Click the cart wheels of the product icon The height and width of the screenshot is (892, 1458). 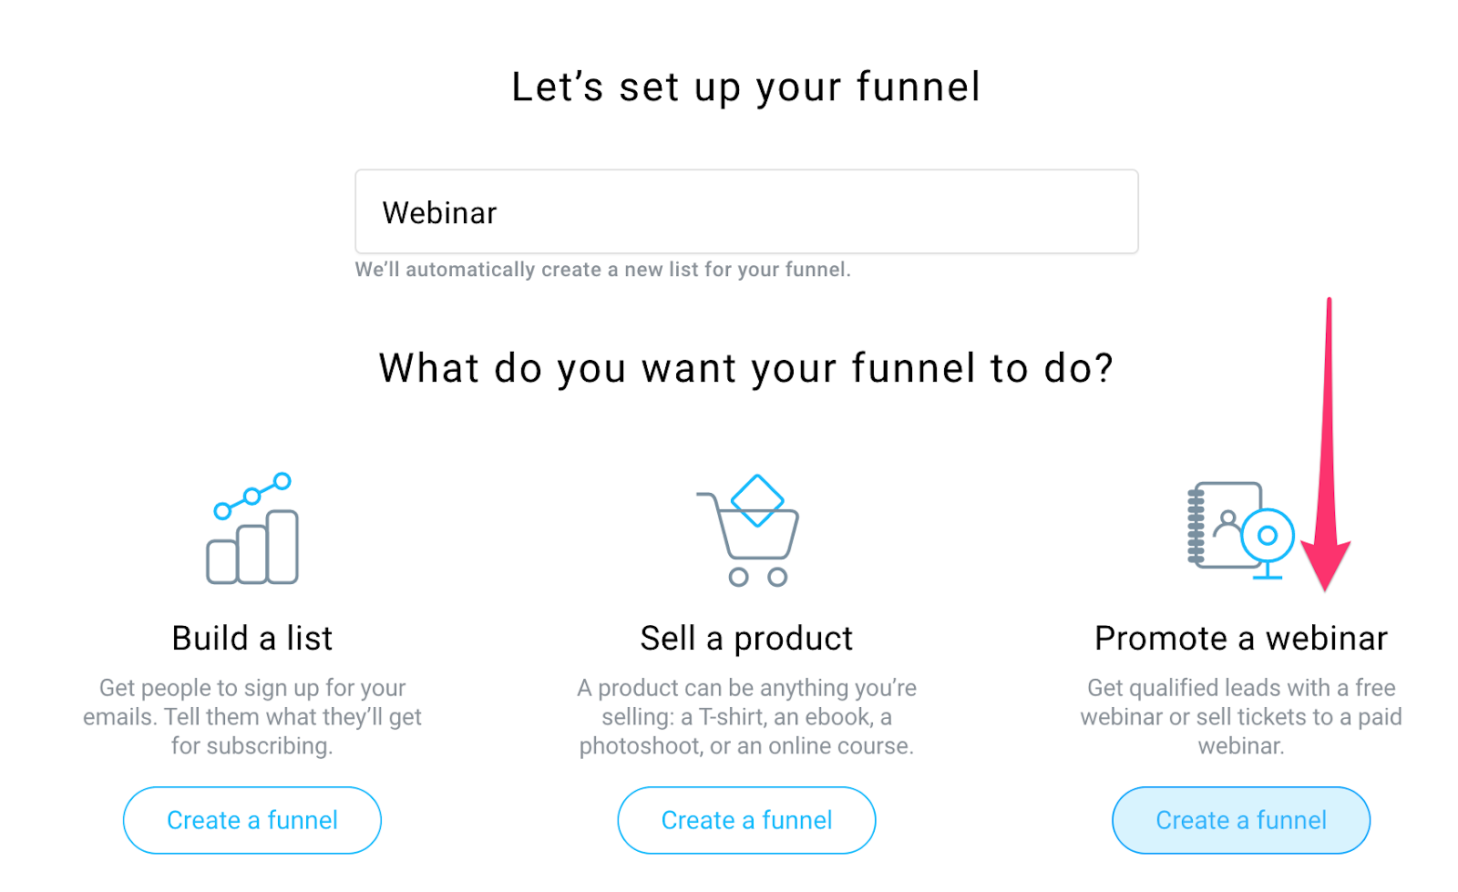(758, 577)
